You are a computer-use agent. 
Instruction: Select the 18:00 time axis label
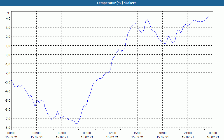pos(163,133)
